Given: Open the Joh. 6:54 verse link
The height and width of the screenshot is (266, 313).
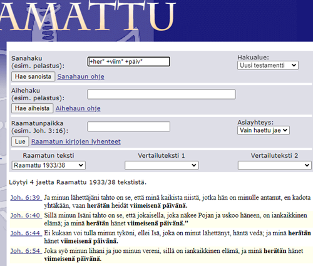Looking at the screenshot, I should pyautogui.click(x=26, y=250).
